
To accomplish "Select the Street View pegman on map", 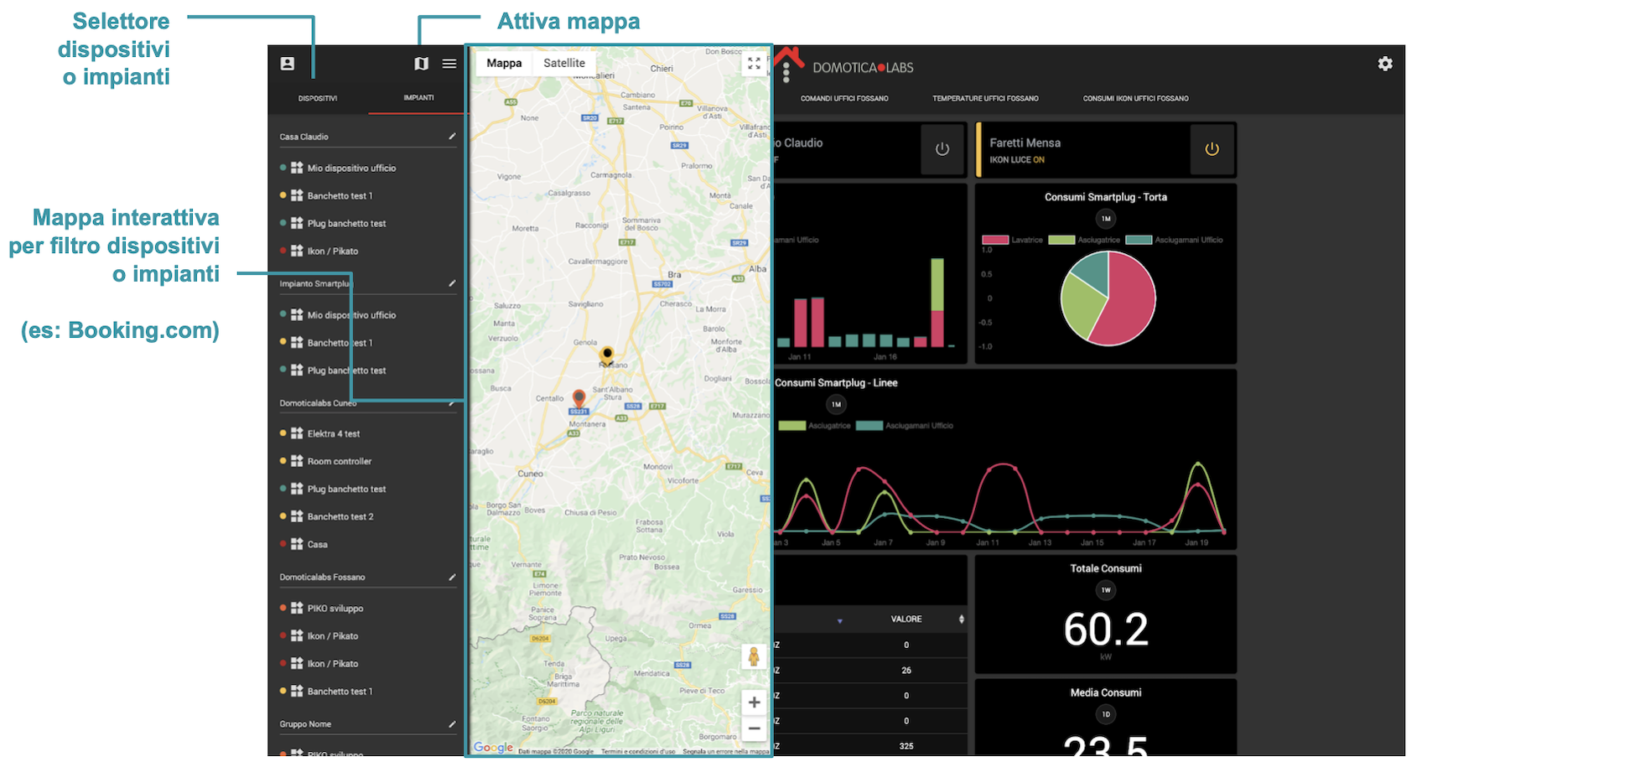I will (754, 656).
